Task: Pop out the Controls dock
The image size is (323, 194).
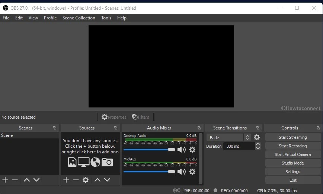Action: point(318,128)
